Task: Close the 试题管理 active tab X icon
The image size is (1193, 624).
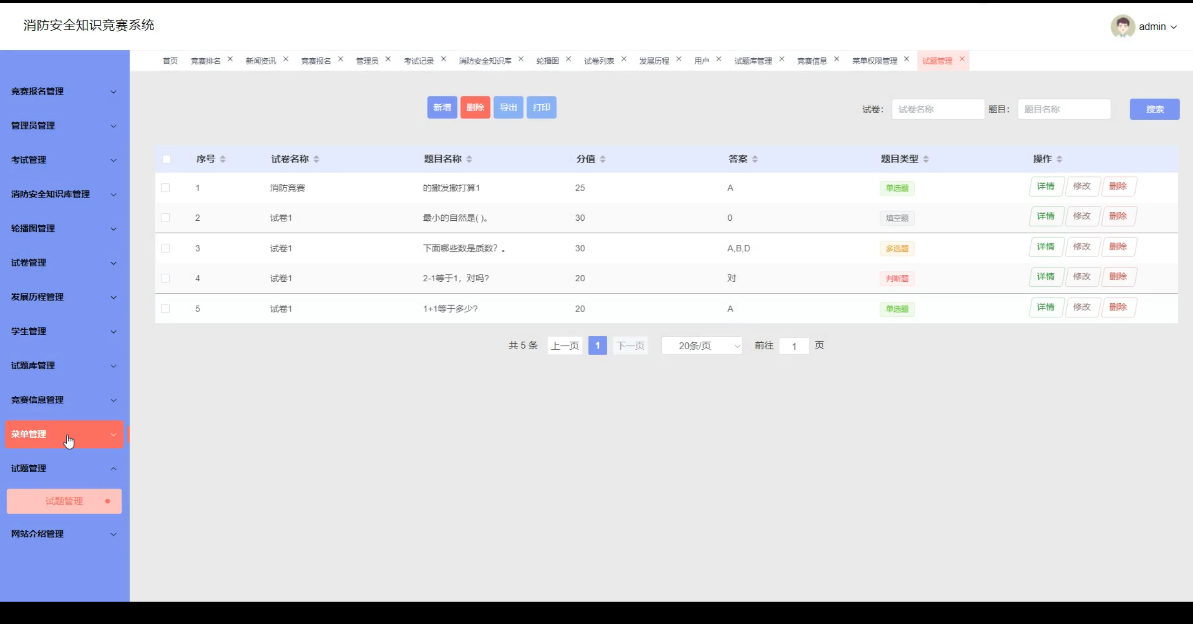Action: [962, 59]
